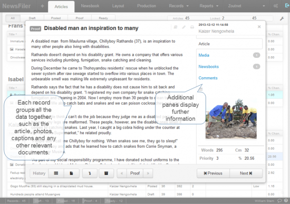Open the Newsbooks pane link
Screen dimensions: 290x204
click(x=209, y=67)
